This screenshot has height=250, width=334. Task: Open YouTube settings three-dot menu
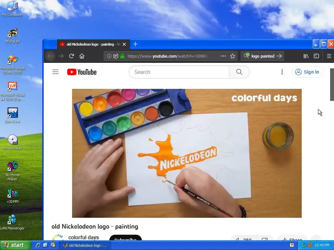pos(282,72)
